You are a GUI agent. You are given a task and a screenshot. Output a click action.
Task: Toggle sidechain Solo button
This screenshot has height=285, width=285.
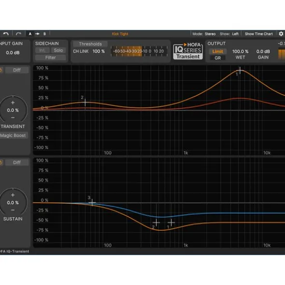coord(58,50)
